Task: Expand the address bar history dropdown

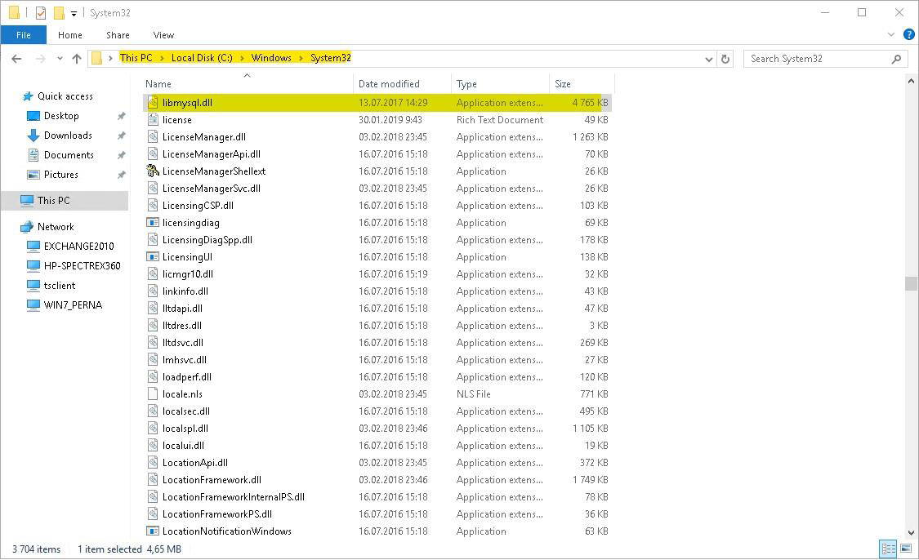Action: (x=708, y=59)
